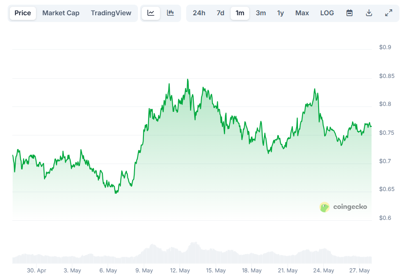Show the 1y price history
Viewport: 402px width, 280px height.
click(x=281, y=13)
